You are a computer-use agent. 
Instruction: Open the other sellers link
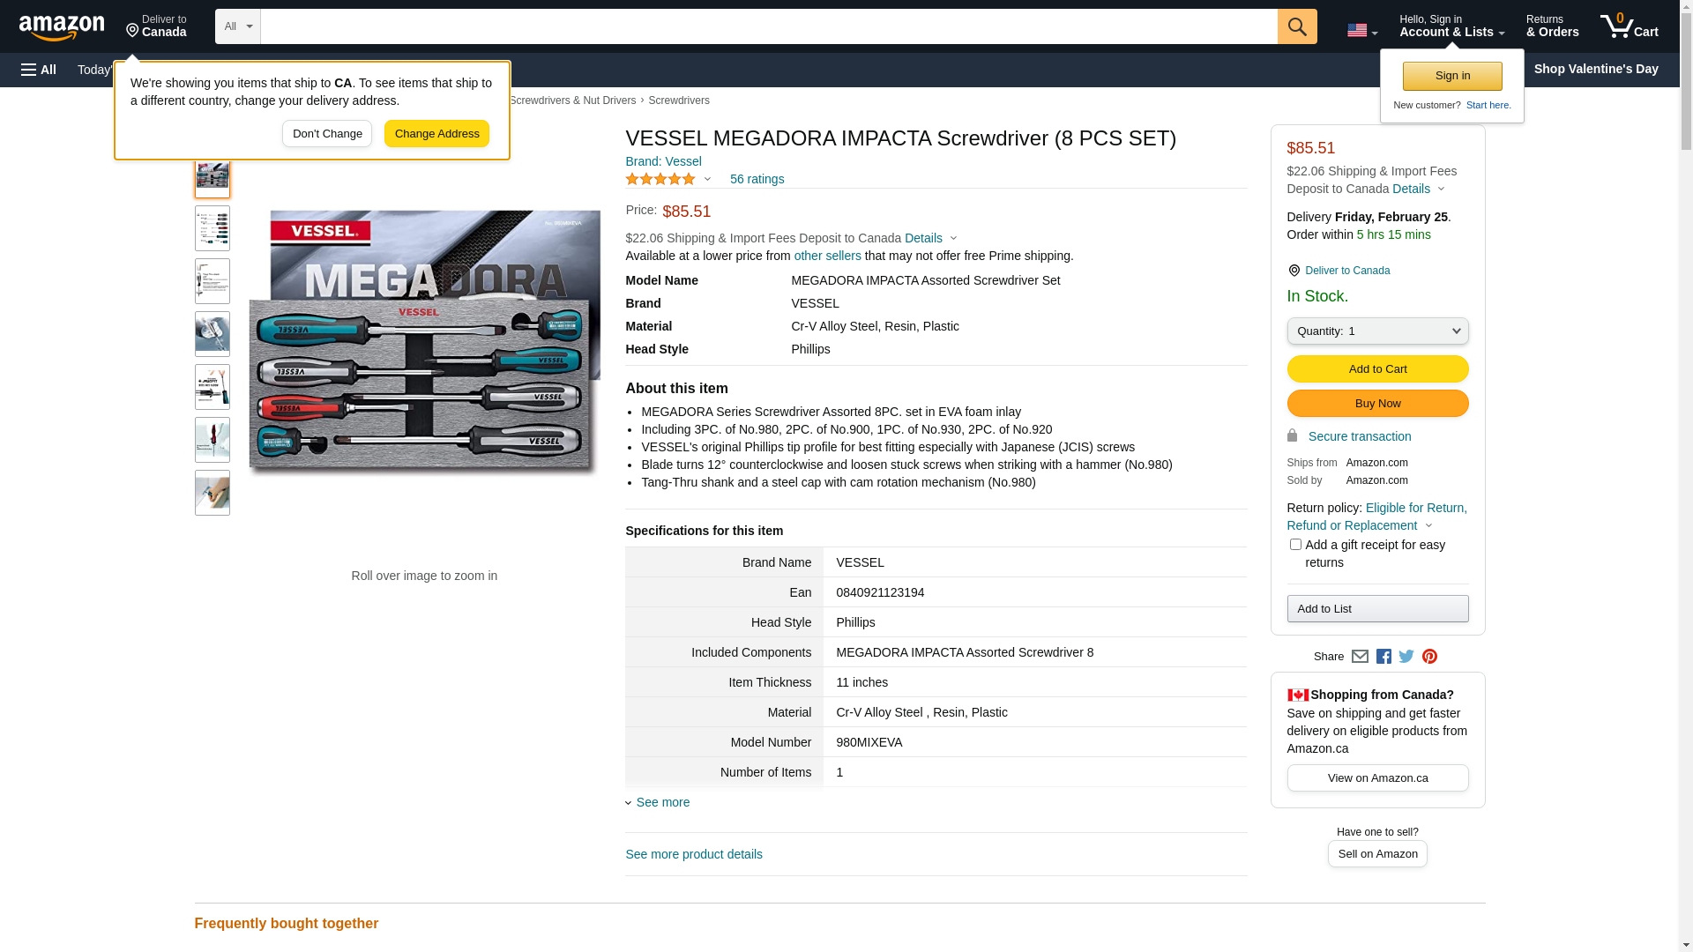pyautogui.click(x=827, y=256)
